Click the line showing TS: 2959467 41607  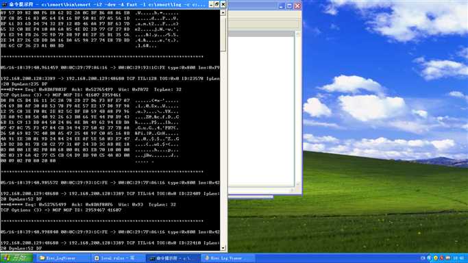coord(61,210)
